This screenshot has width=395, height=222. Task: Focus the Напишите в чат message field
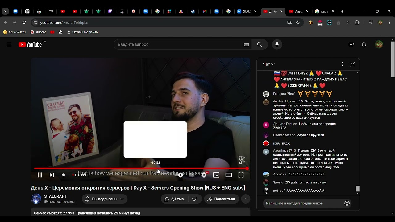[304, 203]
